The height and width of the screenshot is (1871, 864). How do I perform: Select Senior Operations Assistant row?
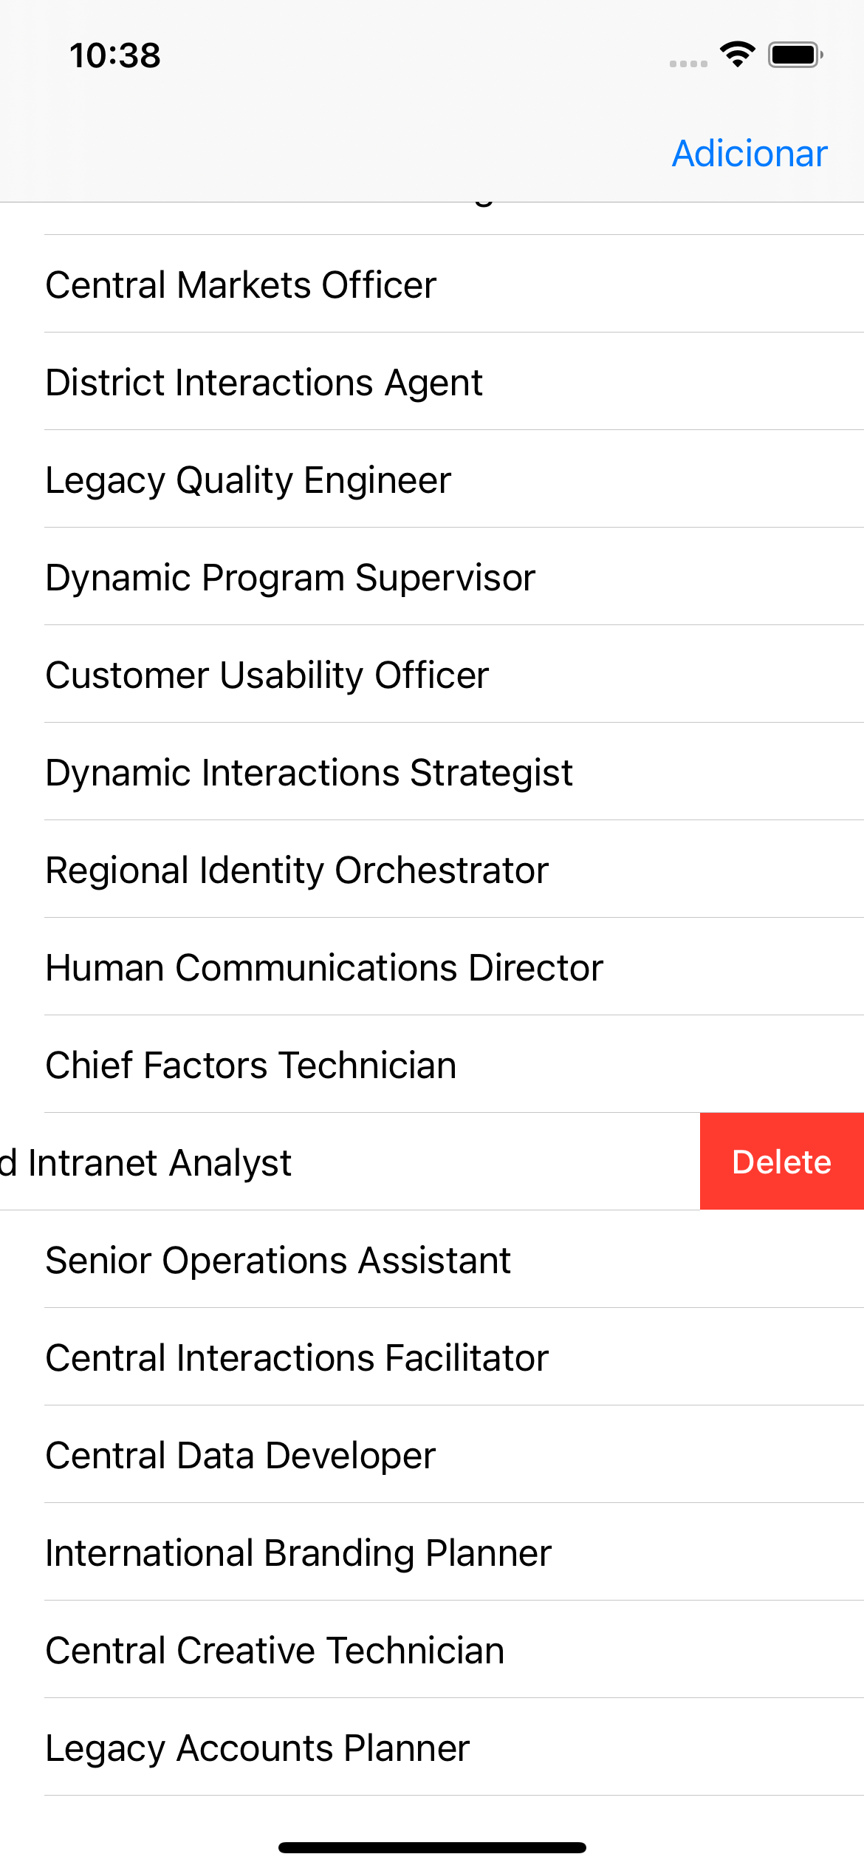pos(432,1260)
